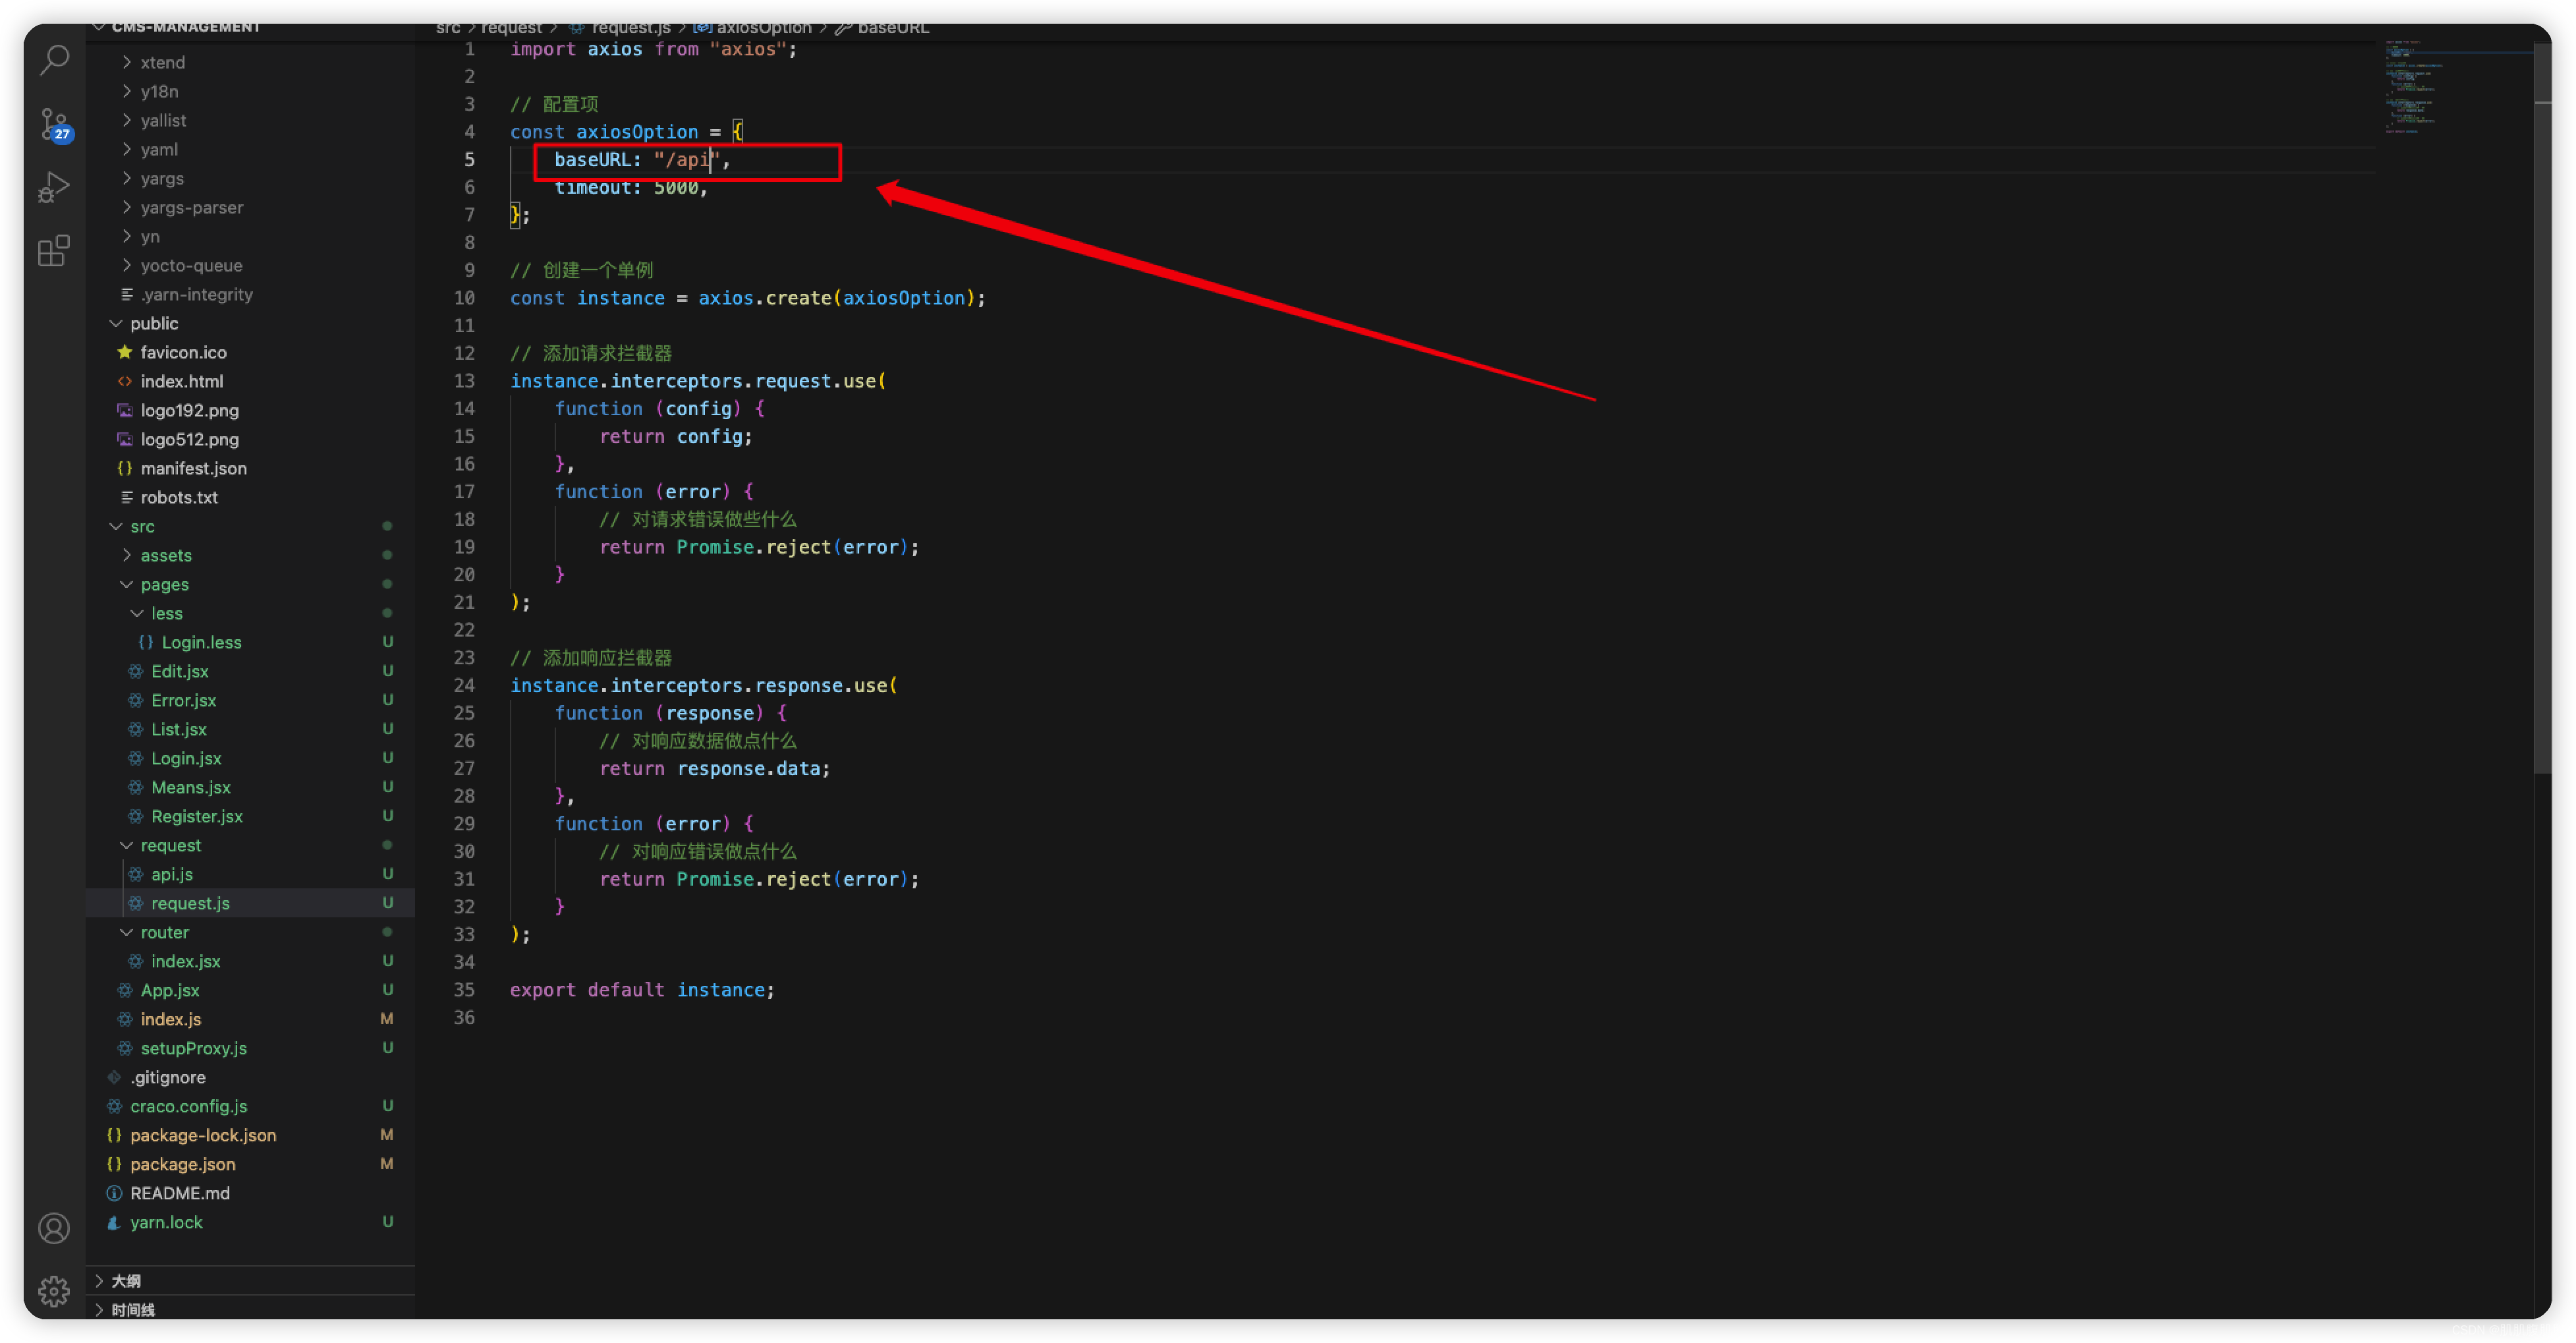Click the Settings gear icon at bottom
Image resolution: width=2576 pixels, height=1343 pixels.
(x=51, y=1290)
